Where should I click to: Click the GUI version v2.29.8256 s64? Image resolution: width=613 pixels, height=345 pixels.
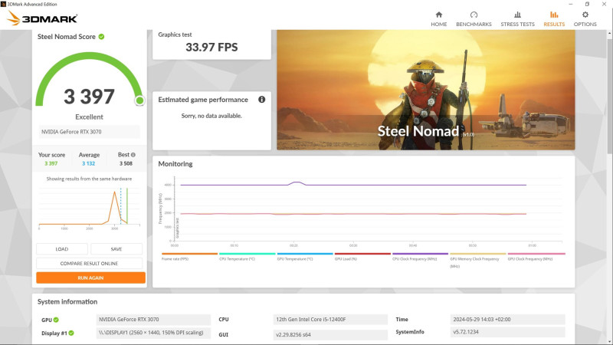(x=330, y=335)
